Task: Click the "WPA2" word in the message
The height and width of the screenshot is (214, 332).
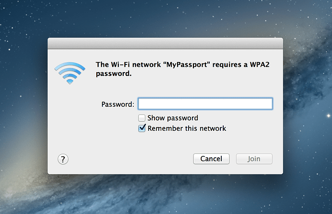Action: [260, 64]
